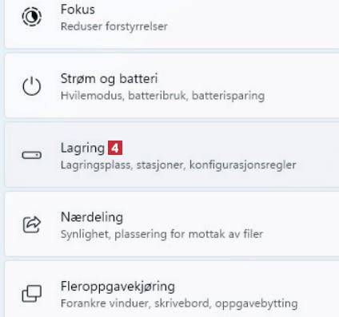Click the red number 4 badge
Screen dimensions: 339x317
click(115, 148)
